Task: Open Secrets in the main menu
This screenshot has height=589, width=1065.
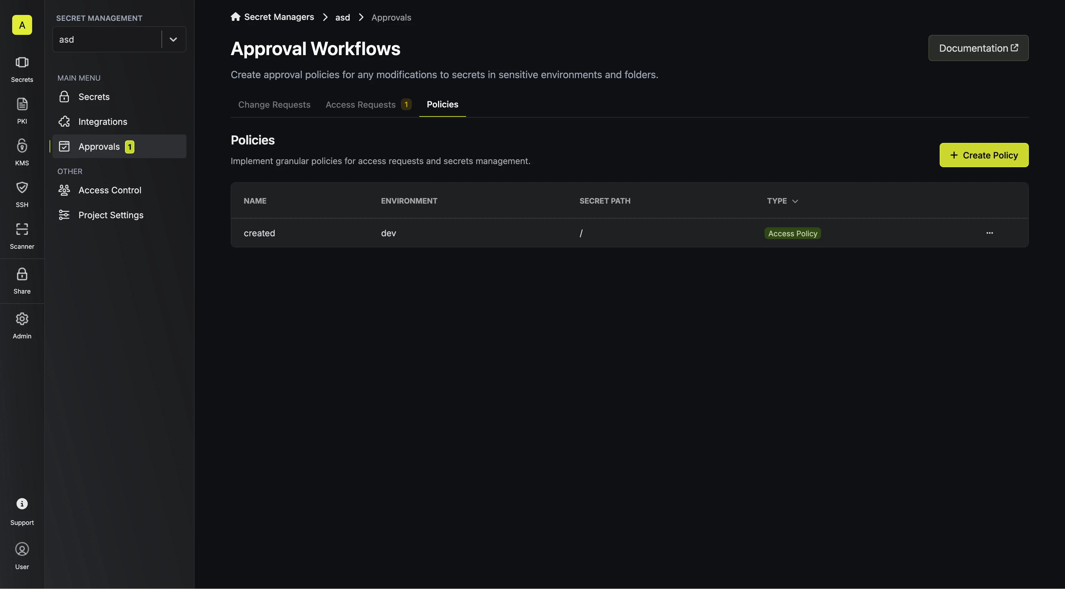Action: point(119,97)
